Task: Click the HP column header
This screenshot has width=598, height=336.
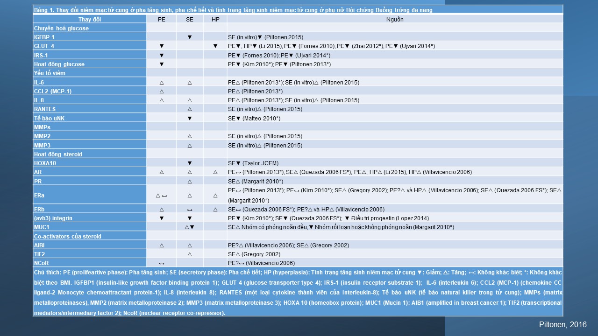Action: click(x=215, y=20)
